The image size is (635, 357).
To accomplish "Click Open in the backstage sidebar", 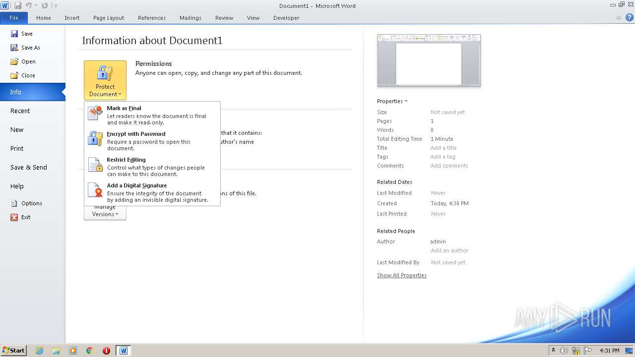I will click(23, 61).
